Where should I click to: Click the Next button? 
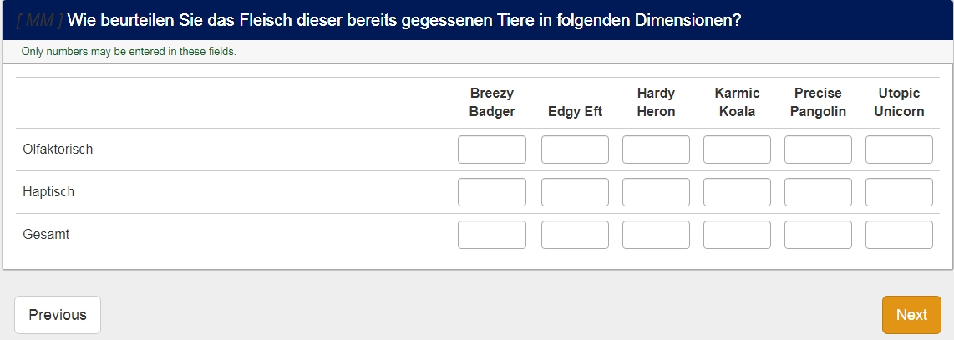[911, 315]
